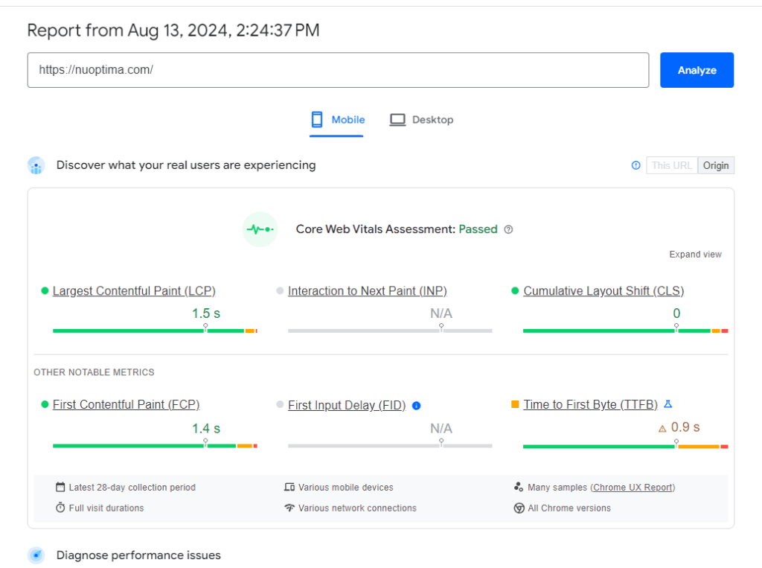Image resolution: width=762 pixels, height=568 pixels.
Task: Click the Diagnose performance issues heading
Action: tap(138, 555)
